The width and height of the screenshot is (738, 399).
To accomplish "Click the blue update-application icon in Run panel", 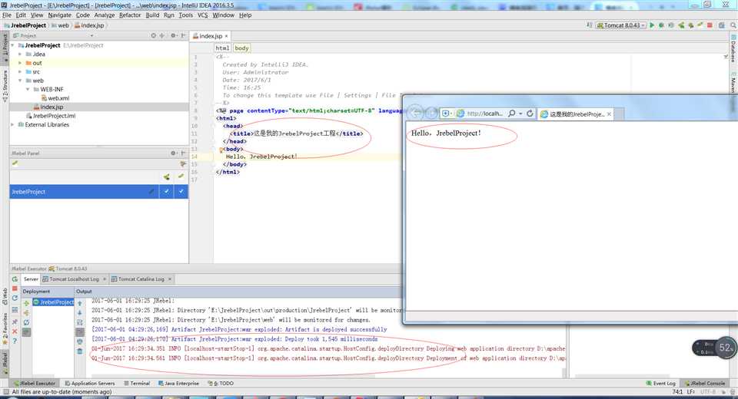I will (x=15, y=298).
